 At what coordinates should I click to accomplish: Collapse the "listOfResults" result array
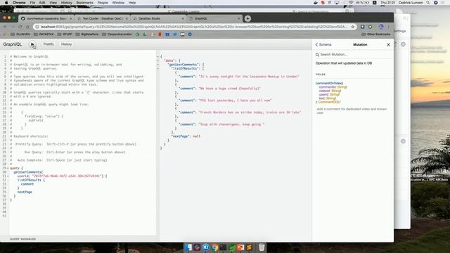coord(157,69)
